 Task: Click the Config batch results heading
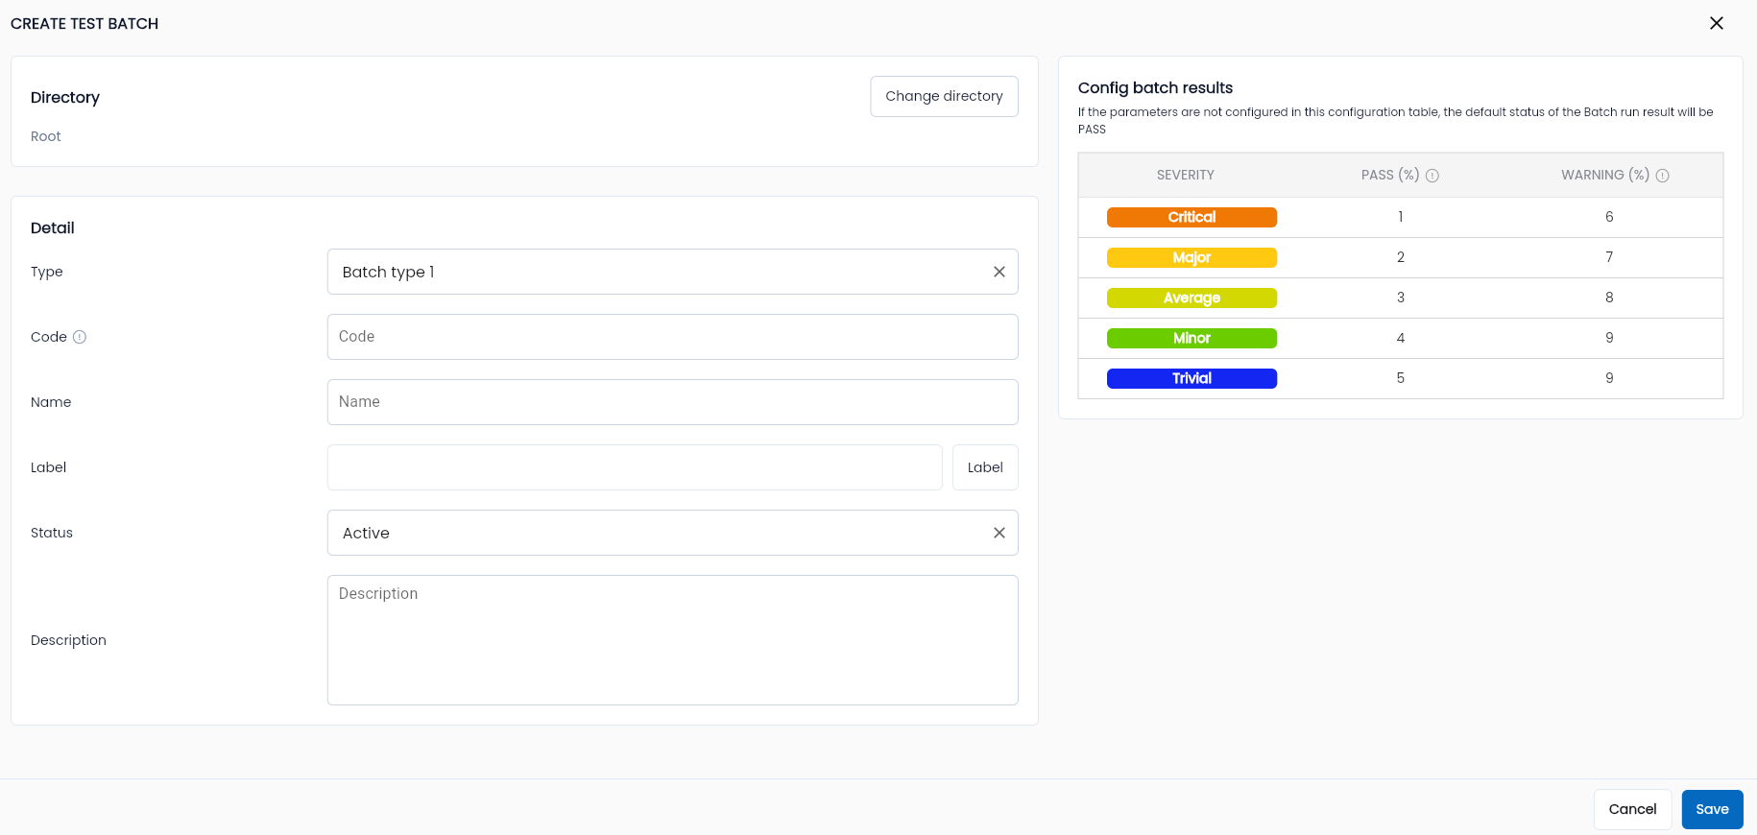point(1155,87)
